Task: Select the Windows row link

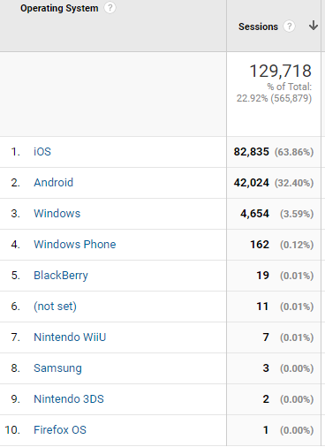Action: [x=57, y=214]
